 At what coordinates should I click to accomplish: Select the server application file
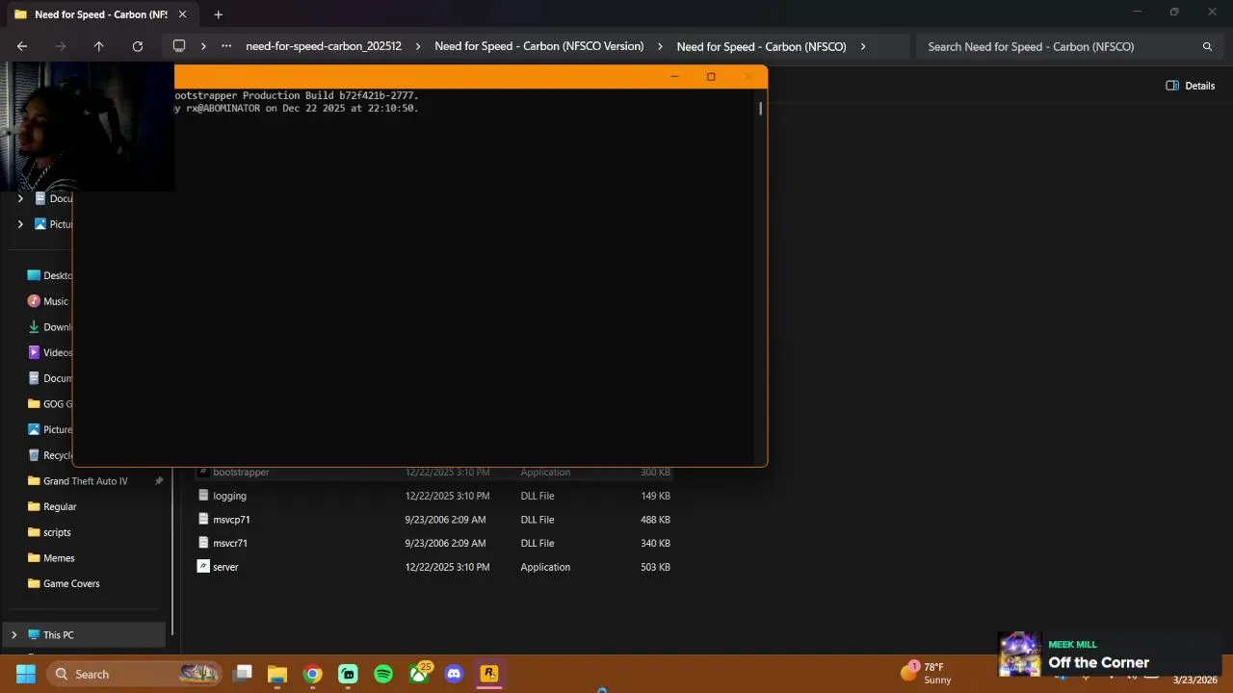(x=225, y=567)
